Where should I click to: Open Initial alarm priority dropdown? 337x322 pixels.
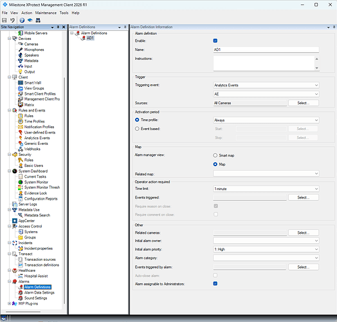266,249
